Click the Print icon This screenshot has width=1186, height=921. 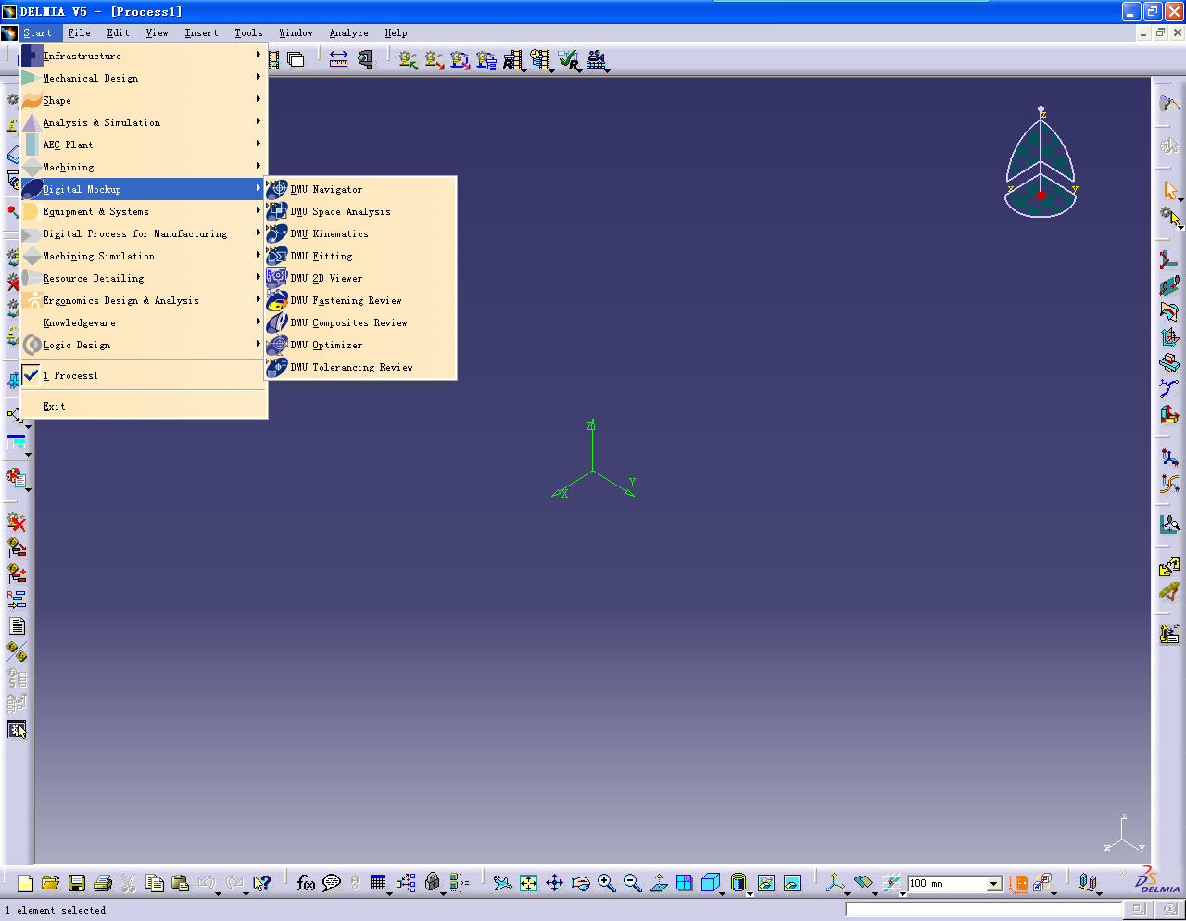(103, 883)
